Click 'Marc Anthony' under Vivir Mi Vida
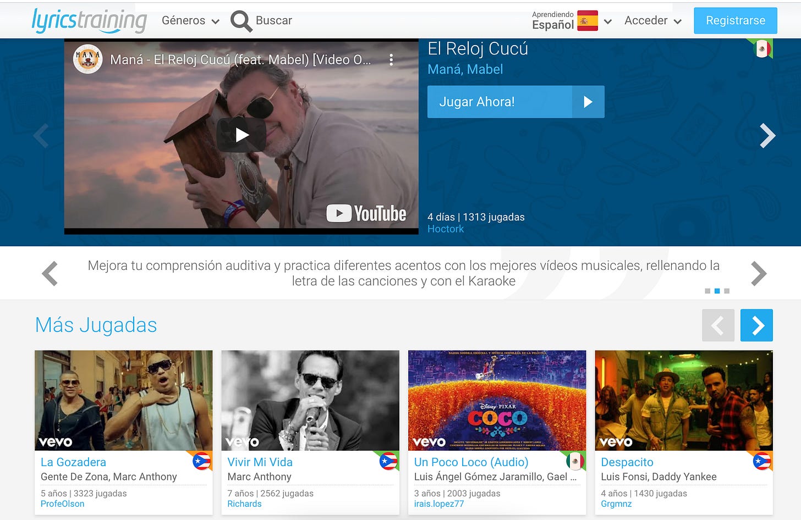This screenshot has height=520, width=801. [259, 477]
